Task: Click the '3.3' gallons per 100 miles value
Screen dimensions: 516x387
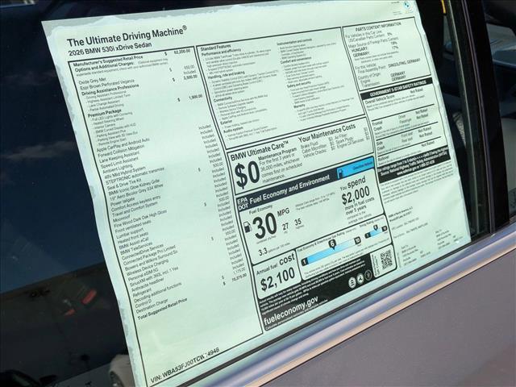Action: pos(263,252)
